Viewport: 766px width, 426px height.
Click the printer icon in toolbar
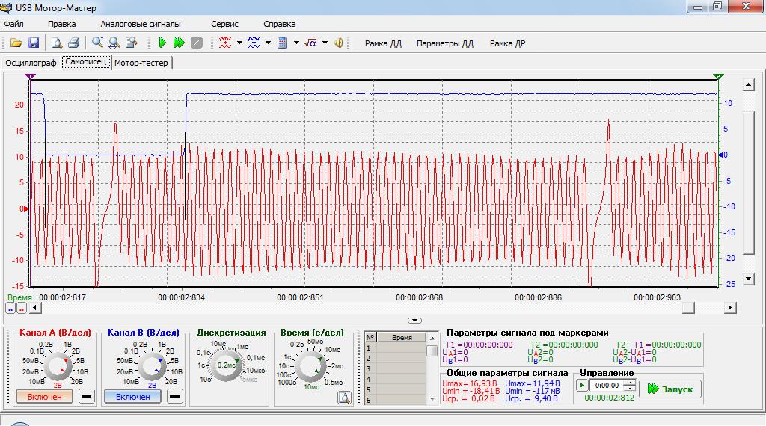tap(73, 43)
